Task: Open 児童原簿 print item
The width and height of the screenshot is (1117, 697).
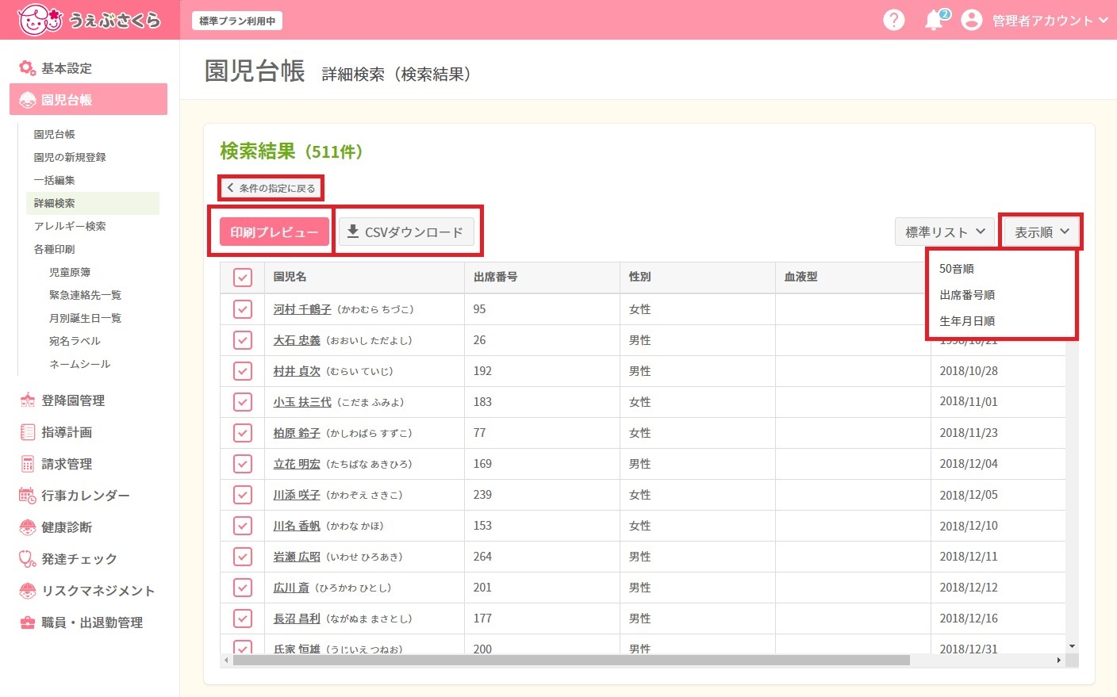Action: coord(70,272)
